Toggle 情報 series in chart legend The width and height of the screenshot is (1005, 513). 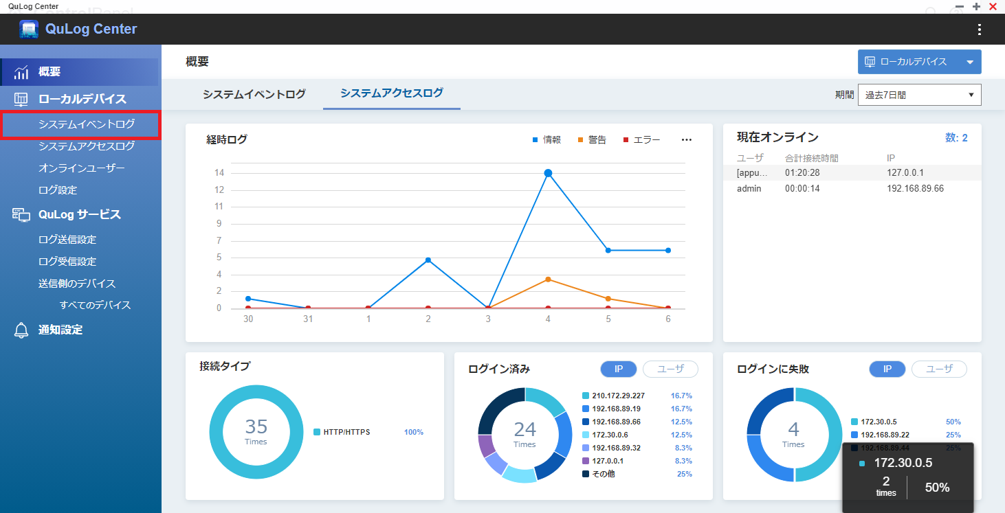click(x=546, y=140)
